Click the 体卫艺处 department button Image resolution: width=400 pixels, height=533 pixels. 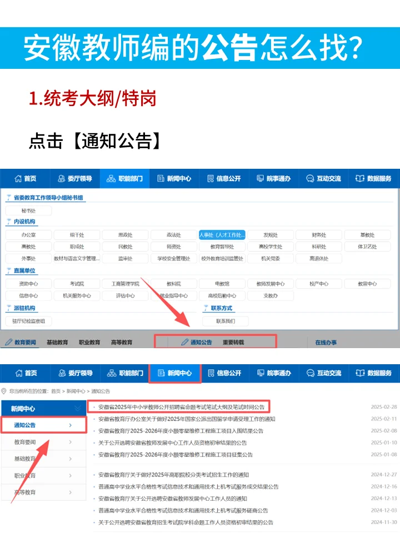pyautogui.click(x=367, y=247)
